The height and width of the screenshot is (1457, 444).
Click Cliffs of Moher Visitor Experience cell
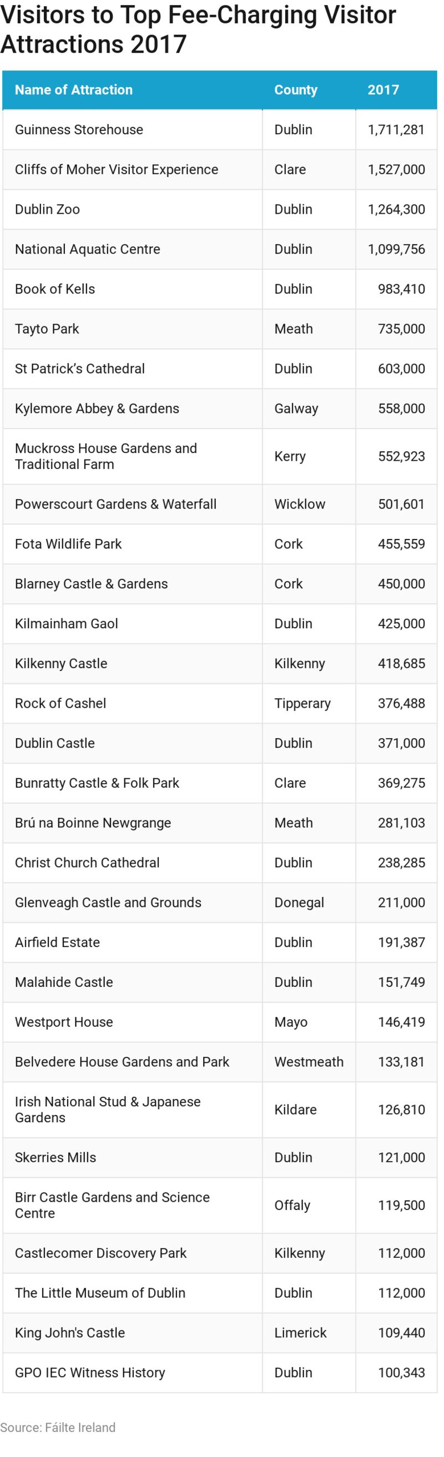116,170
